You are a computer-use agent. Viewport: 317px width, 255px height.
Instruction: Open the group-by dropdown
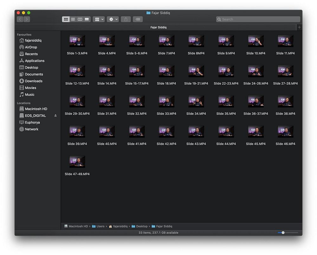click(x=99, y=19)
